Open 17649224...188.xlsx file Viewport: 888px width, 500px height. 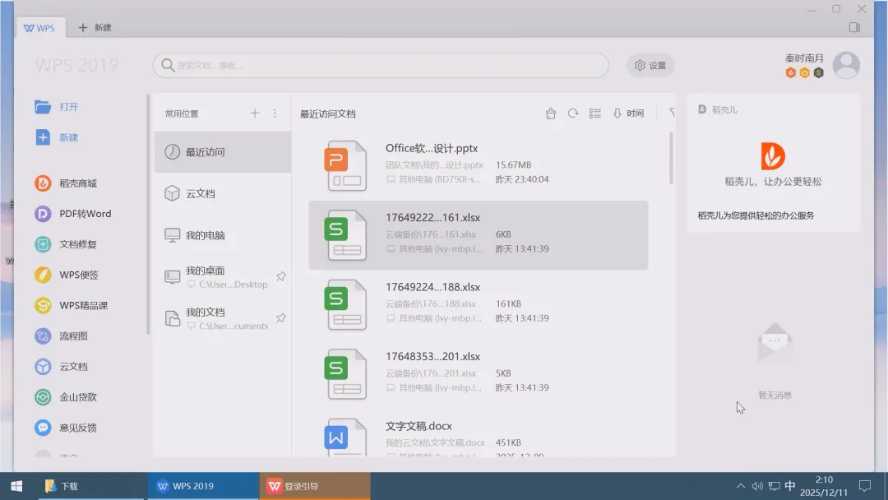point(479,304)
